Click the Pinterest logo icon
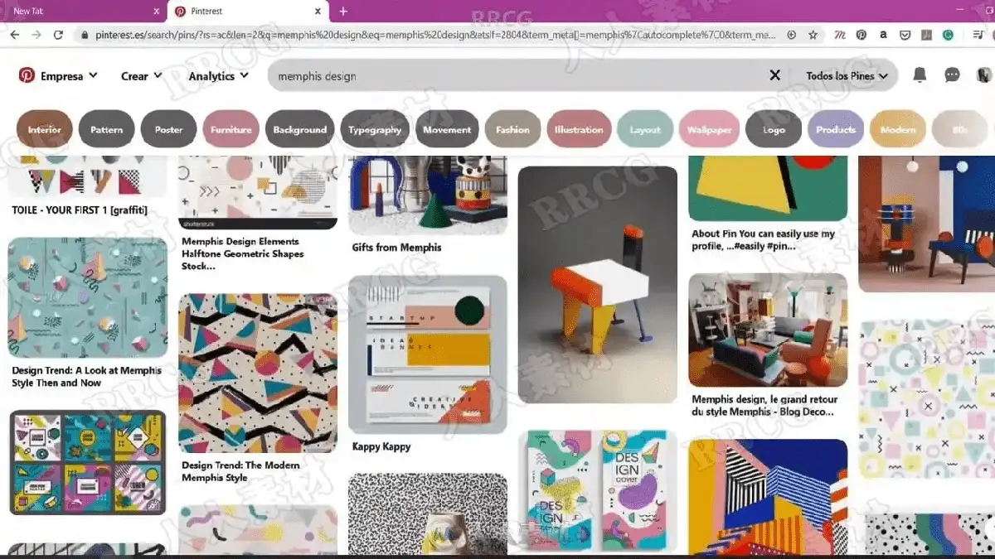The width and height of the screenshot is (995, 559). click(27, 75)
